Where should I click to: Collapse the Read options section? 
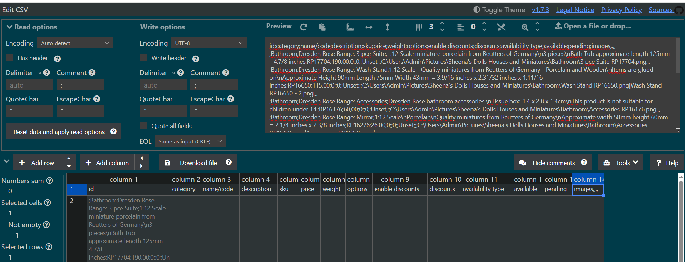[31, 27]
